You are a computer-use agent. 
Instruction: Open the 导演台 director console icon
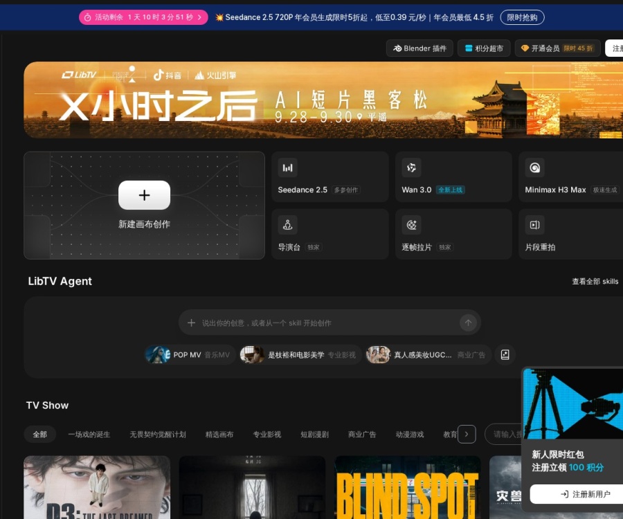click(288, 225)
